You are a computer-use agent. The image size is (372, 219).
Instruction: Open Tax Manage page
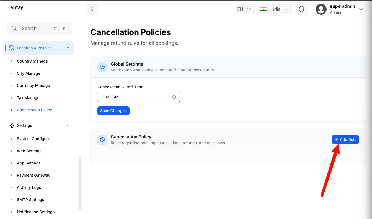[x=28, y=98]
